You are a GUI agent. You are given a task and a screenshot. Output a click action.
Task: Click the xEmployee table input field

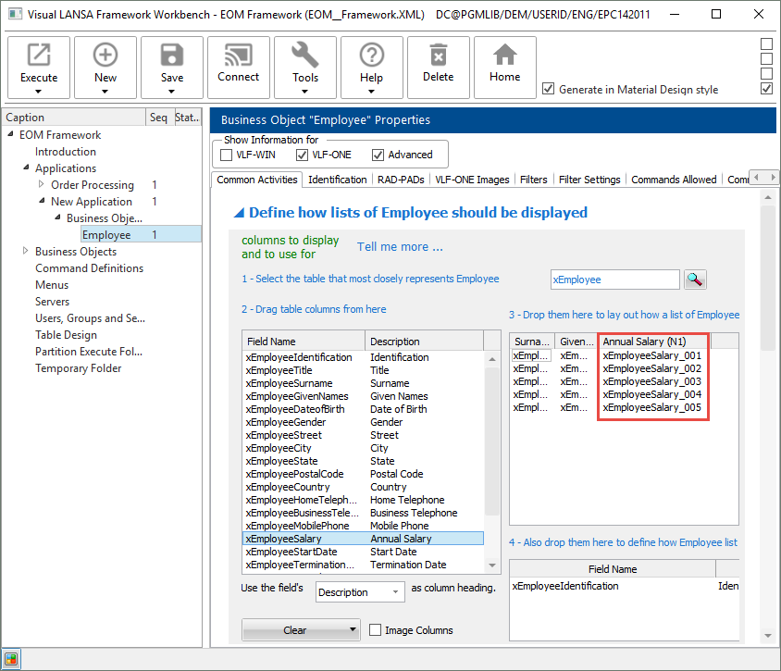pos(614,279)
